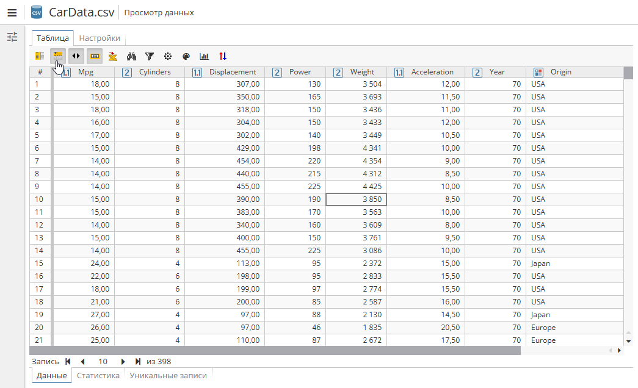Click the Origin string type icon
Screen dimensions: 638x388
click(538, 73)
